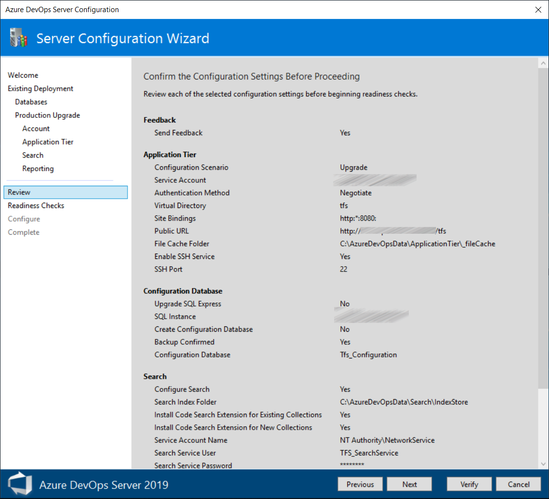Viewport: 549px width, 499px height.
Task: Click the Send Feedback label
Action: 178,133
